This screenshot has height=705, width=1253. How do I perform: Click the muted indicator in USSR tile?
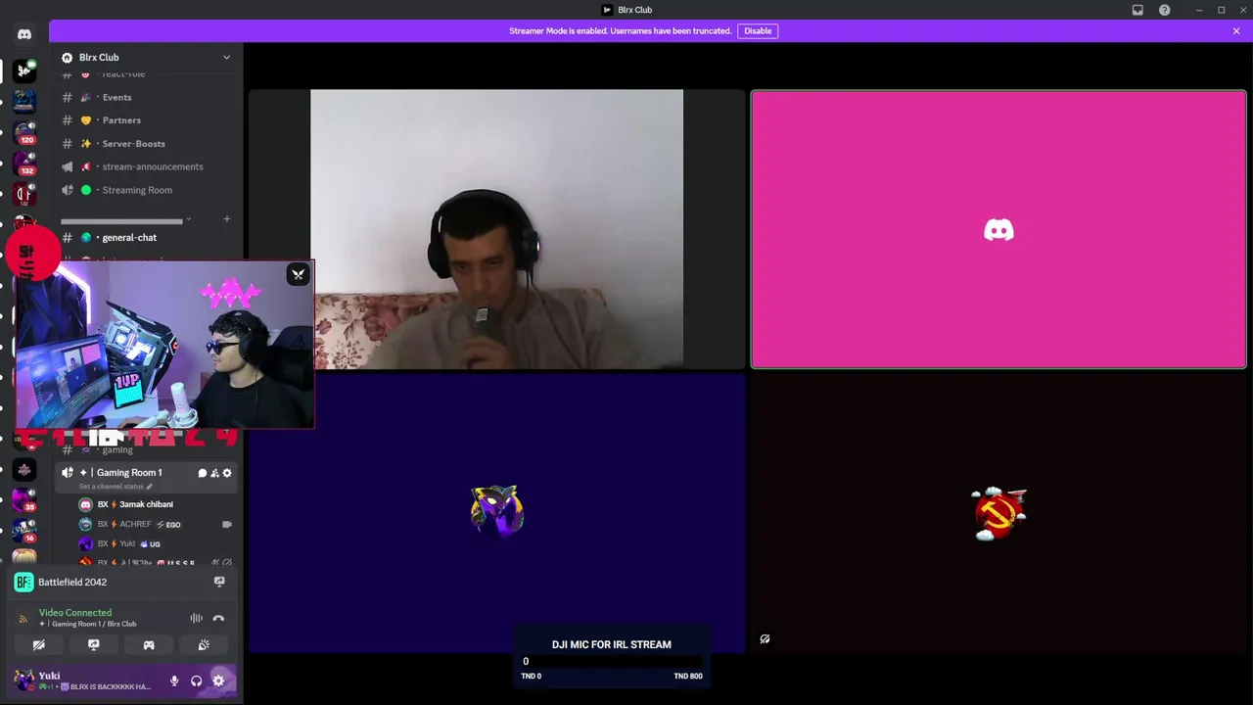coord(765,638)
